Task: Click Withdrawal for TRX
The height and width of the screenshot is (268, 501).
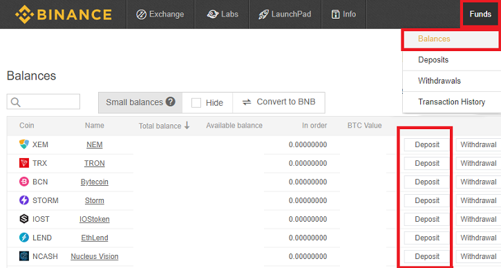Action: (478, 163)
